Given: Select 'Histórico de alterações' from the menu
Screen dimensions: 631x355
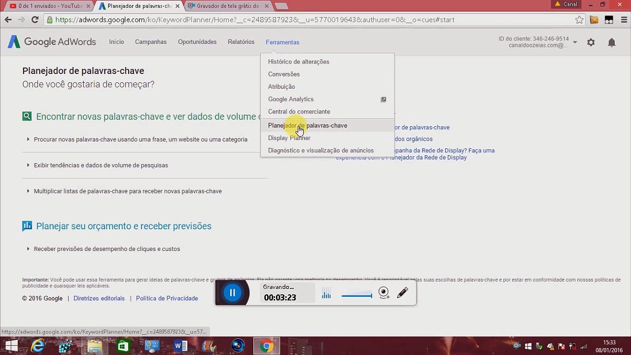Looking at the screenshot, I should click(x=327, y=62).
